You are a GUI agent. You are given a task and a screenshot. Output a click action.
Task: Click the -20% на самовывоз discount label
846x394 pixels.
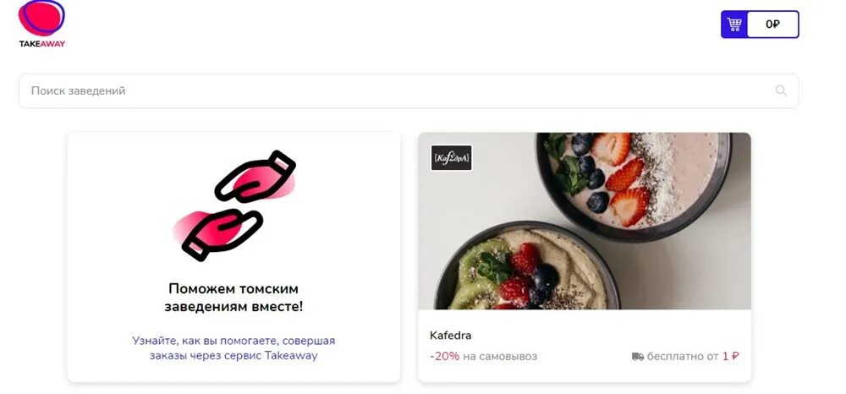point(483,356)
